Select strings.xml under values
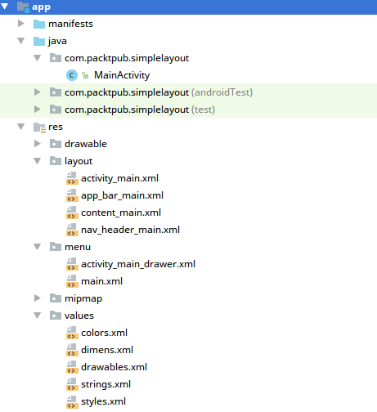 pos(105,384)
